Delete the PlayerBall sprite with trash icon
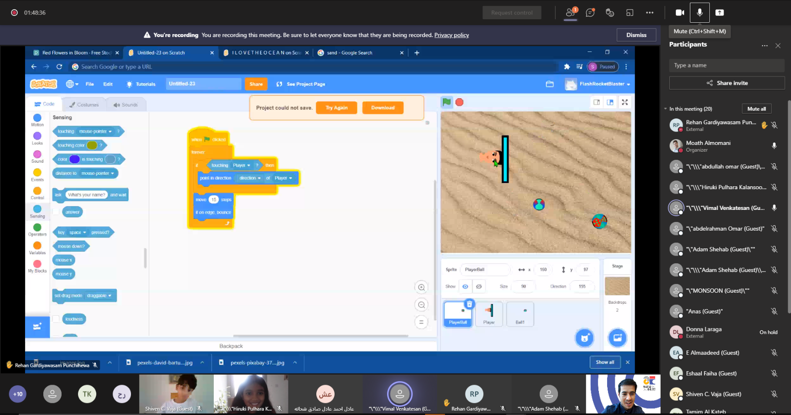 coord(469,304)
